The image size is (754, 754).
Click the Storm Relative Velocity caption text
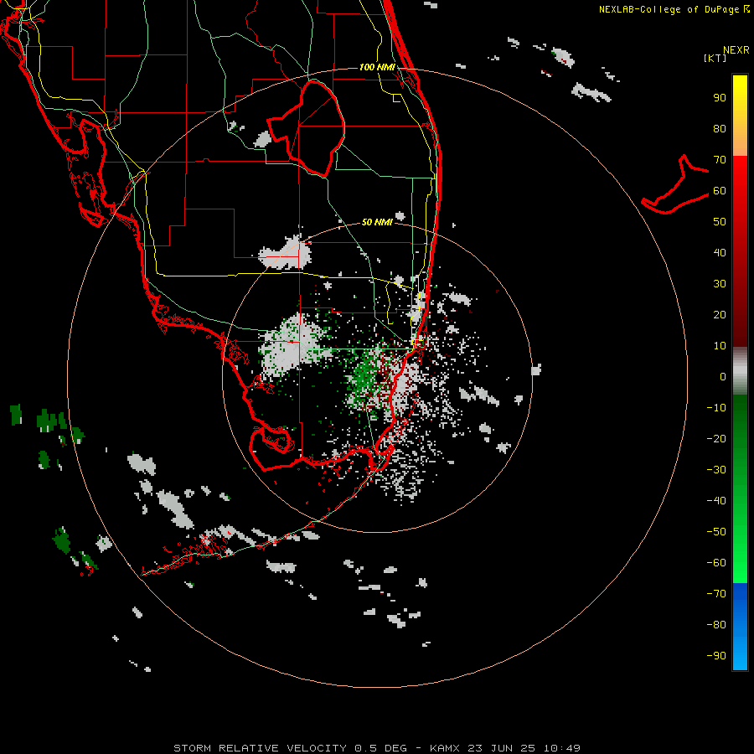377,748
